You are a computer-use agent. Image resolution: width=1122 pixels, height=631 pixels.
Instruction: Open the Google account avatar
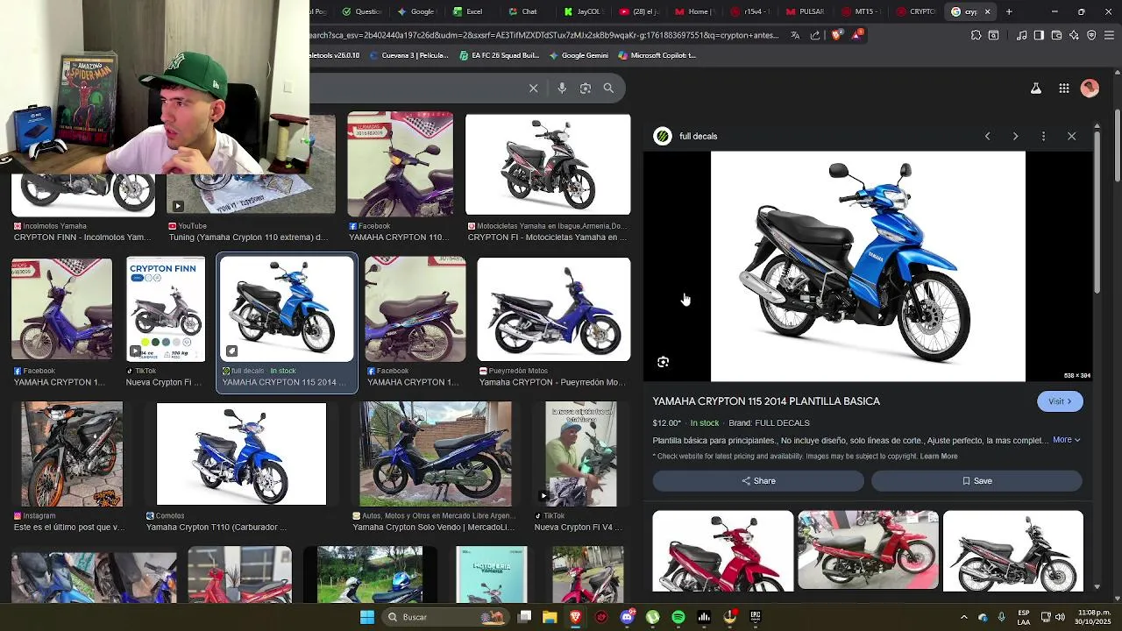click(1090, 88)
